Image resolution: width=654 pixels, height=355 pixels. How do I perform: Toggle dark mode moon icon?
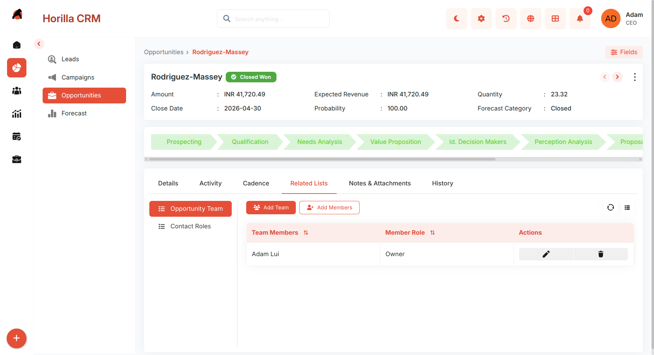(456, 19)
